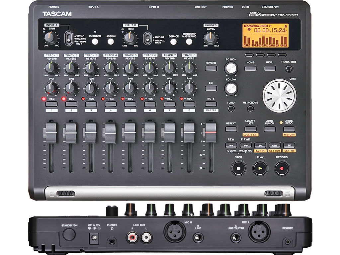Arm track 2 with REC button
Viewport: 340px width, 255px height.
[x=71, y=104]
